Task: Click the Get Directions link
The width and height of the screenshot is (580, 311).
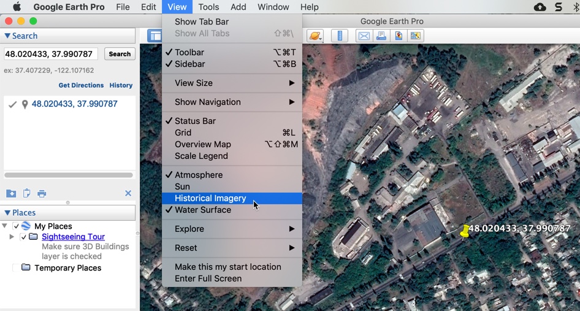Action: click(81, 85)
